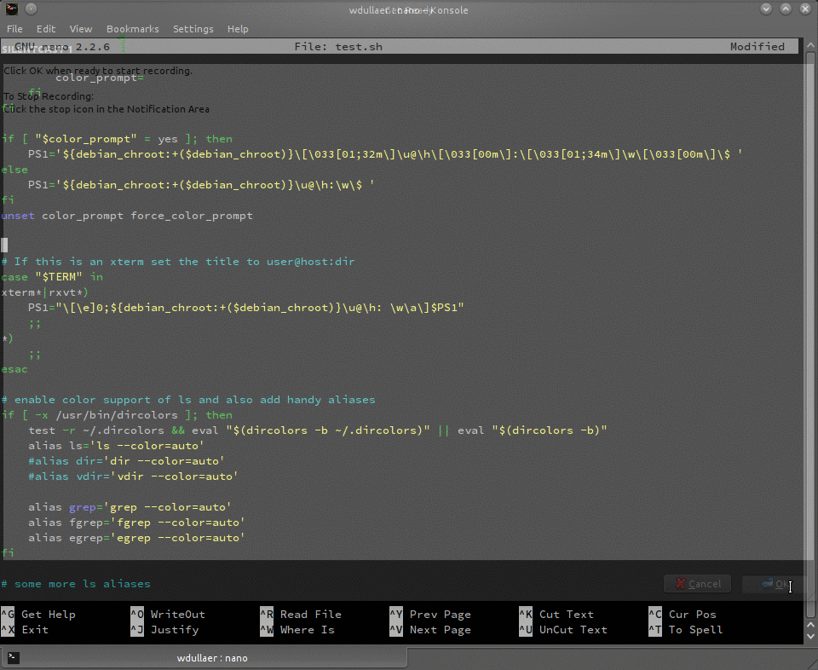Click the '#alias dir=' commented line

pyautogui.click(x=126, y=461)
